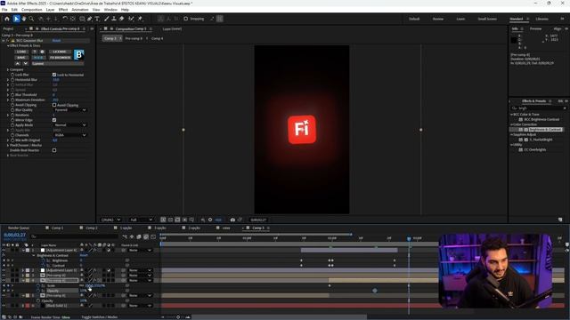Hide the Black Solid 1 layer

[x=4, y=306]
